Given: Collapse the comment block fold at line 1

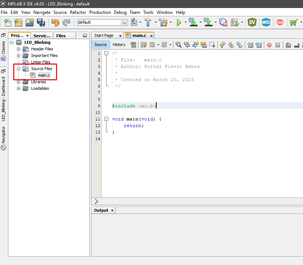Looking at the screenshot, I should (x=106, y=53).
